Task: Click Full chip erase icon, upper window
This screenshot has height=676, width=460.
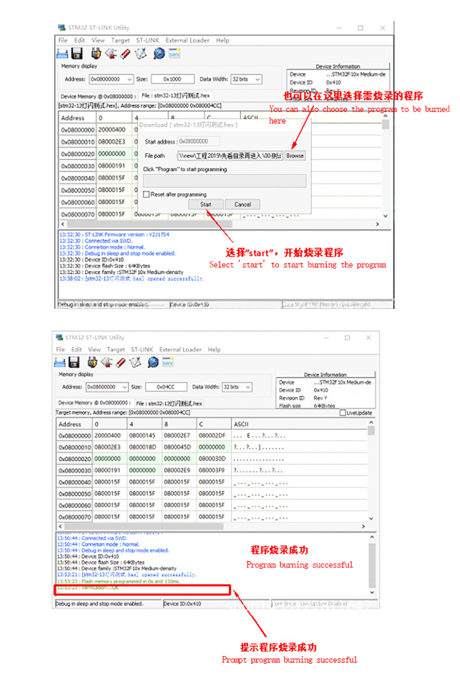Action: coord(125,54)
